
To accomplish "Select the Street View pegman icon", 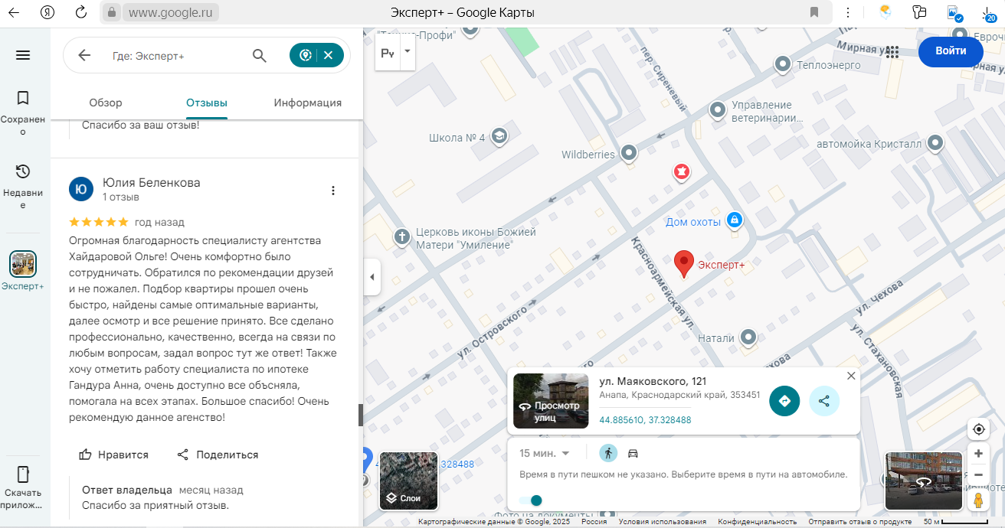I will 978,500.
